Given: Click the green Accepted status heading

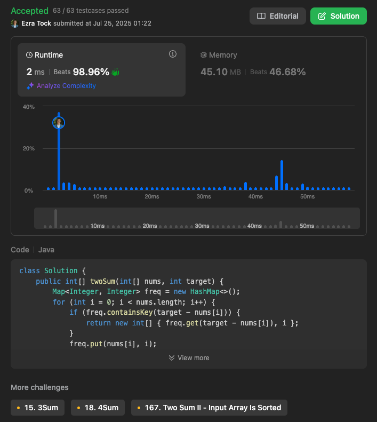Looking at the screenshot, I should 28,11.
